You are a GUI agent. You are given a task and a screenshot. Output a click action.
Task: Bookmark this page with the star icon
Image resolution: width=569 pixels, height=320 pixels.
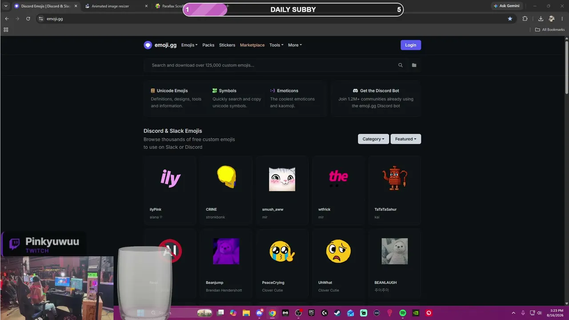pos(510,19)
